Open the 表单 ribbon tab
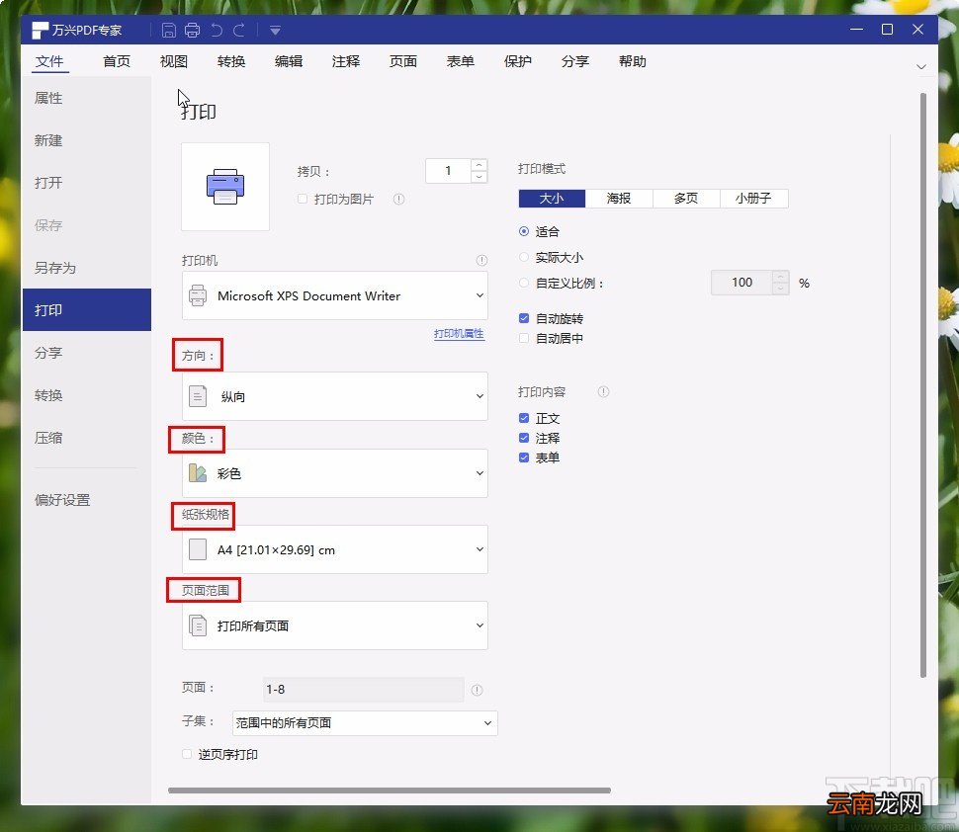The image size is (959, 832). tap(461, 61)
